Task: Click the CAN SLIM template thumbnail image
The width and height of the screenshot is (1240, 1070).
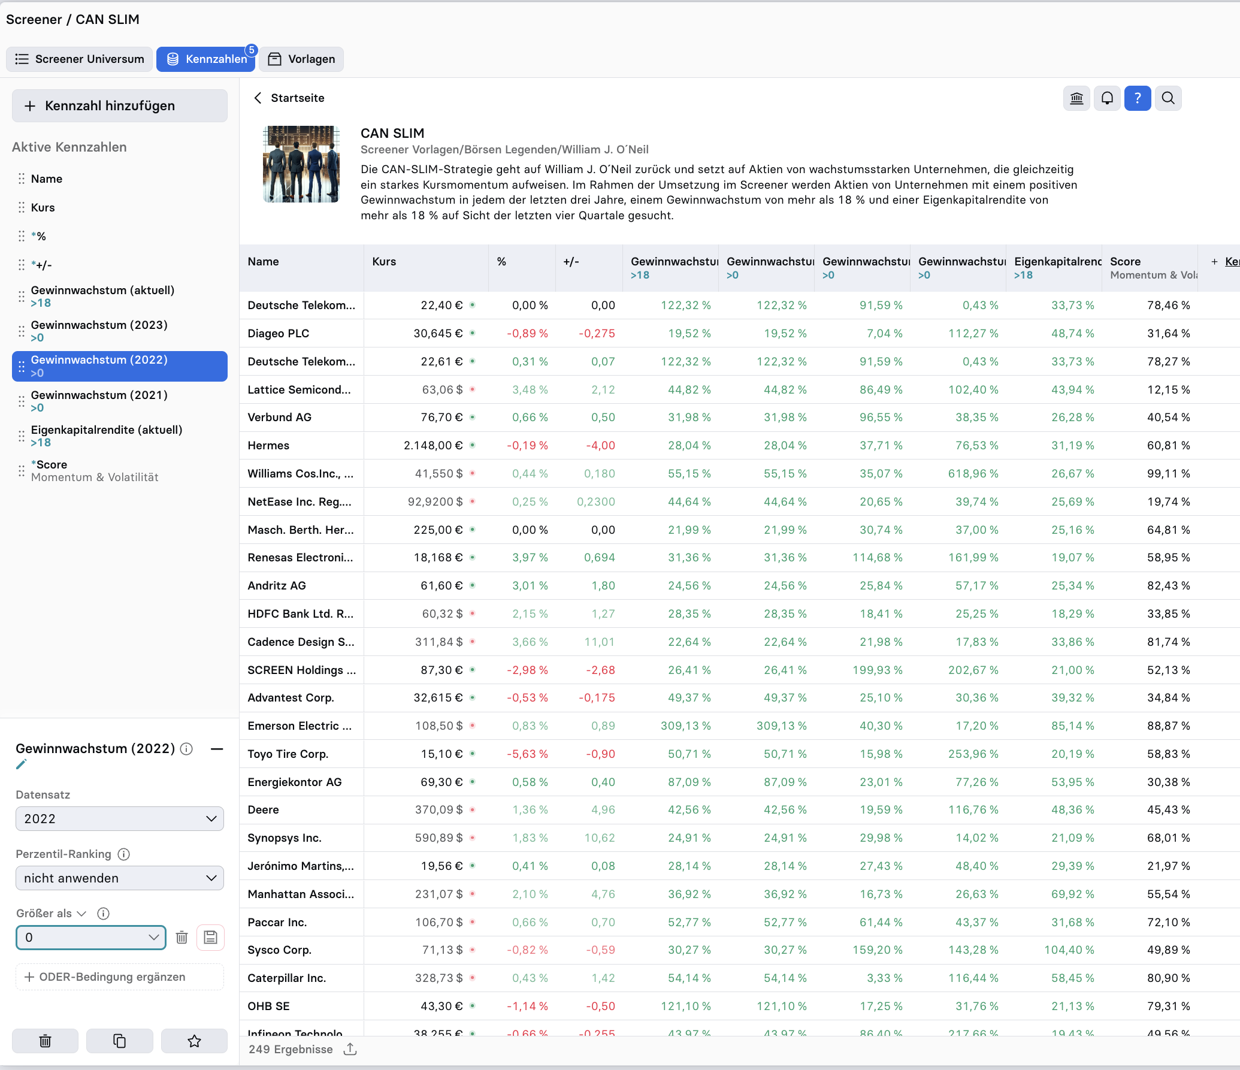Action: coord(301,164)
